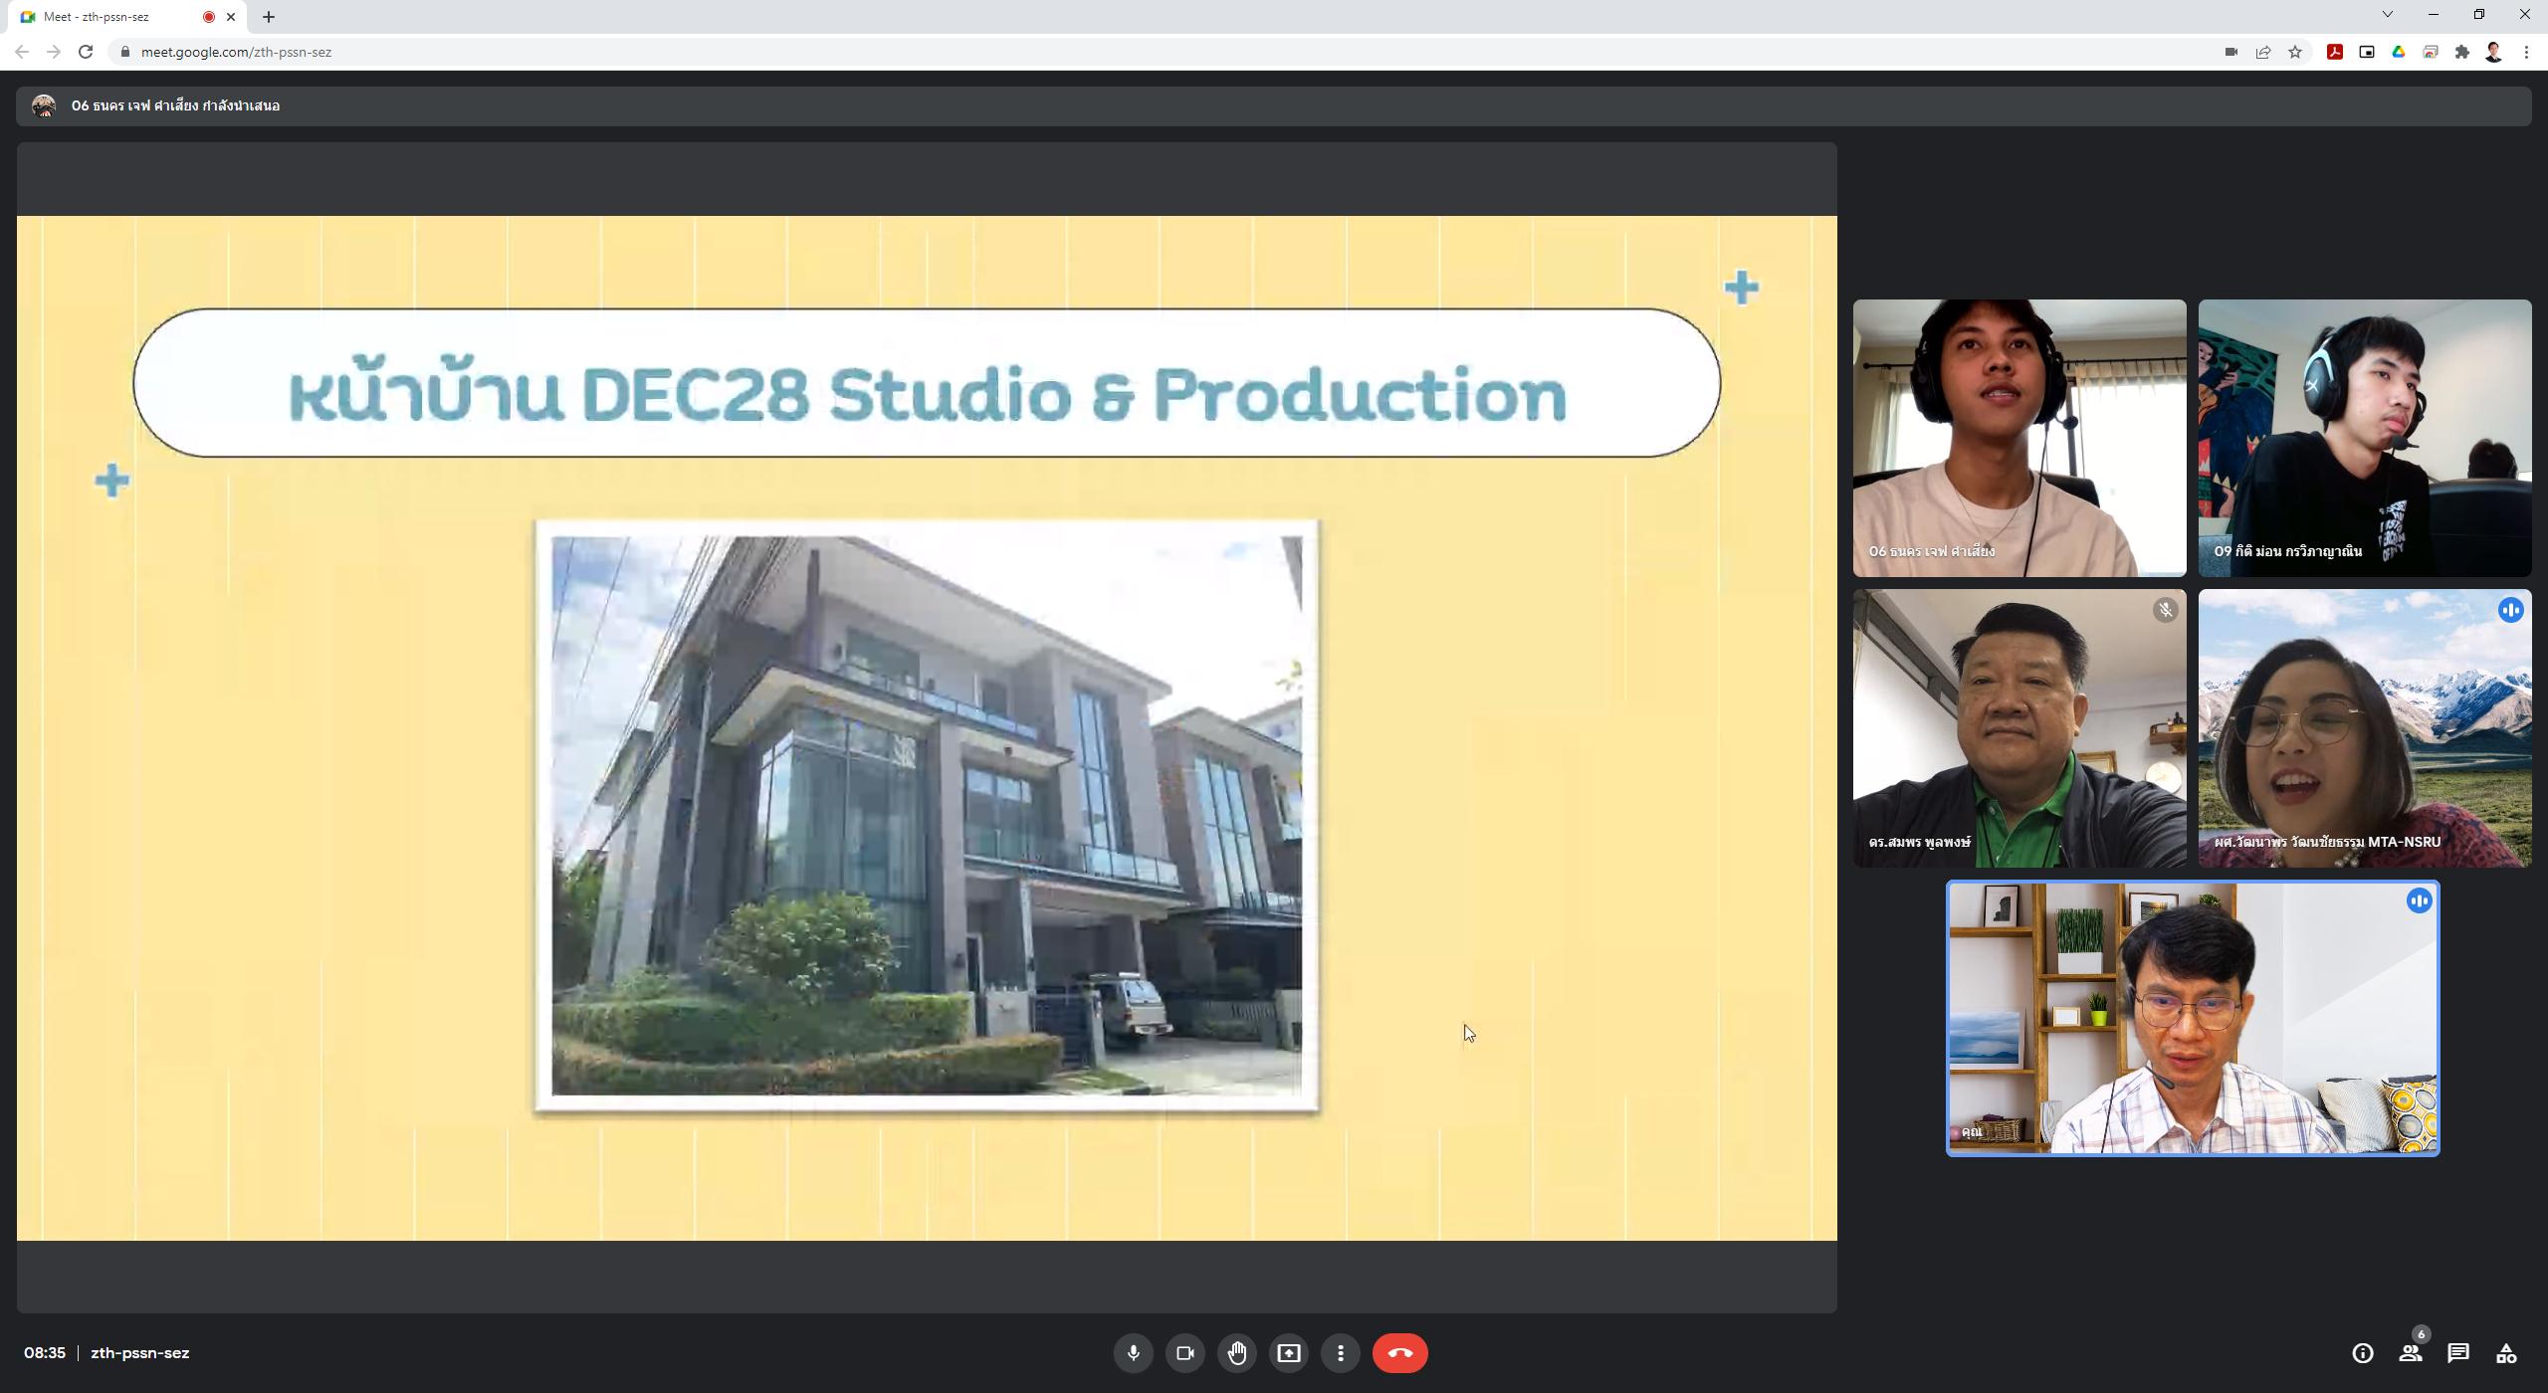Open the present now button
The height and width of the screenshot is (1393, 2548).
(x=1288, y=1353)
